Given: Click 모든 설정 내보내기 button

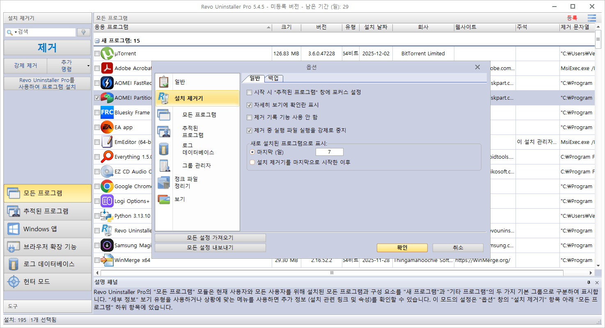Looking at the screenshot, I should click(210, 248).
